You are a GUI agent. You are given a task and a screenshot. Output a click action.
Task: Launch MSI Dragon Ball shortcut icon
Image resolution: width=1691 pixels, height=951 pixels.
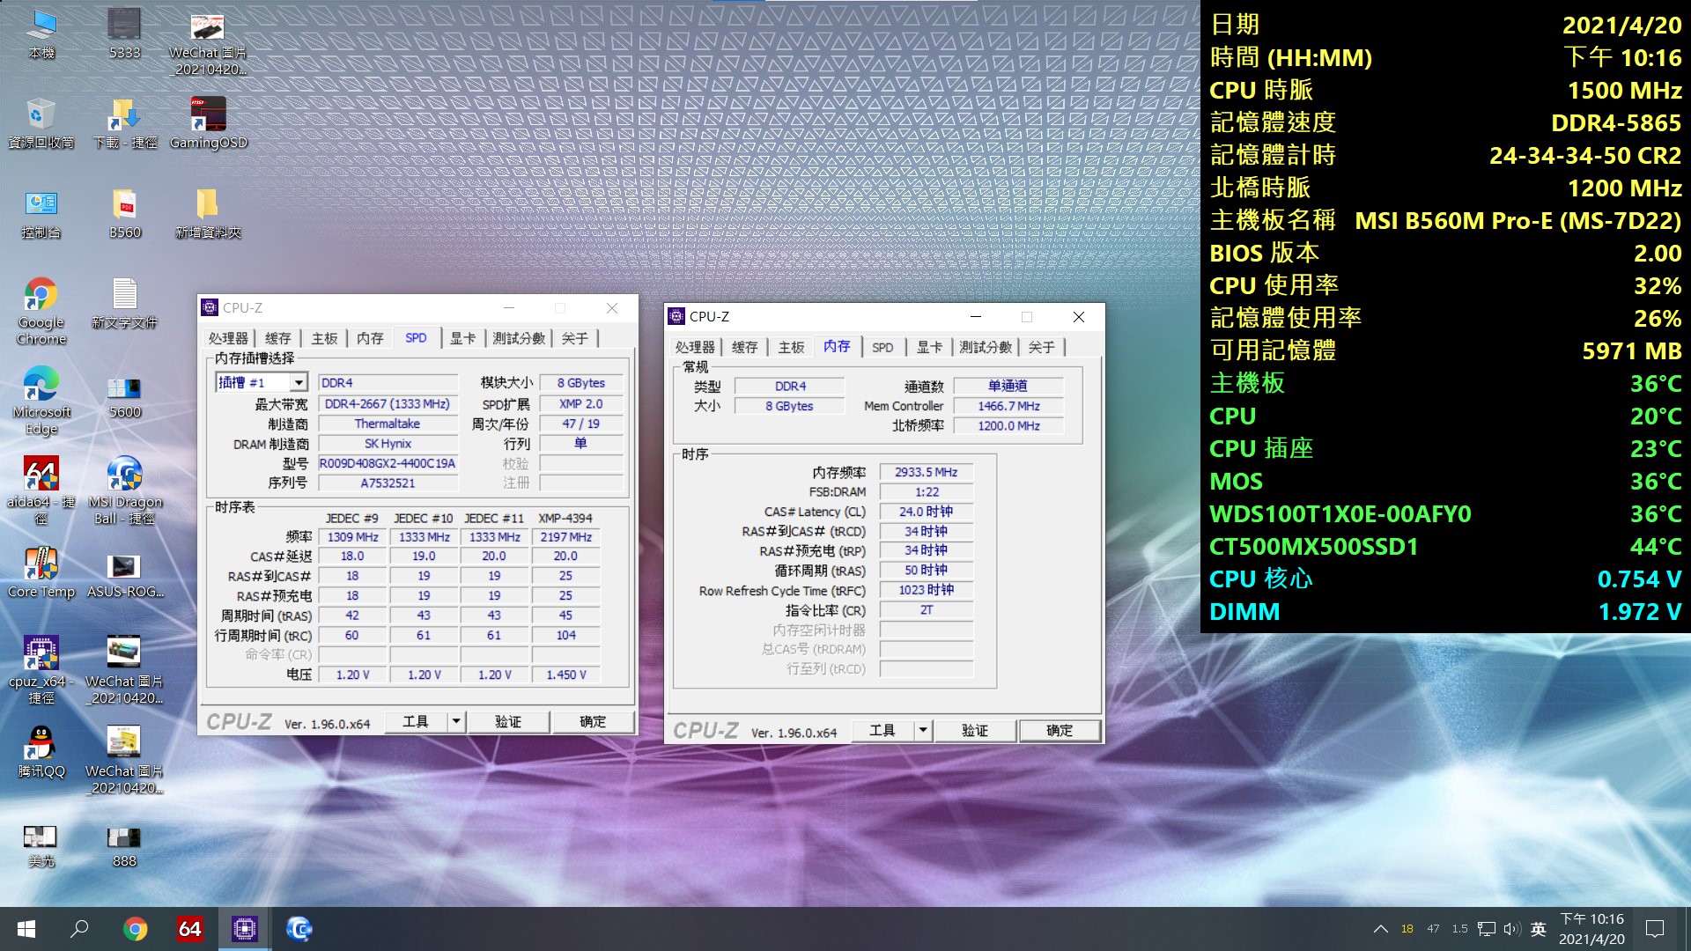pyautogui.click(x=124, y=491)
